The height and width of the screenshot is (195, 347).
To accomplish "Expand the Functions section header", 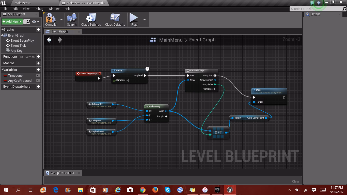I will point(10,57).
